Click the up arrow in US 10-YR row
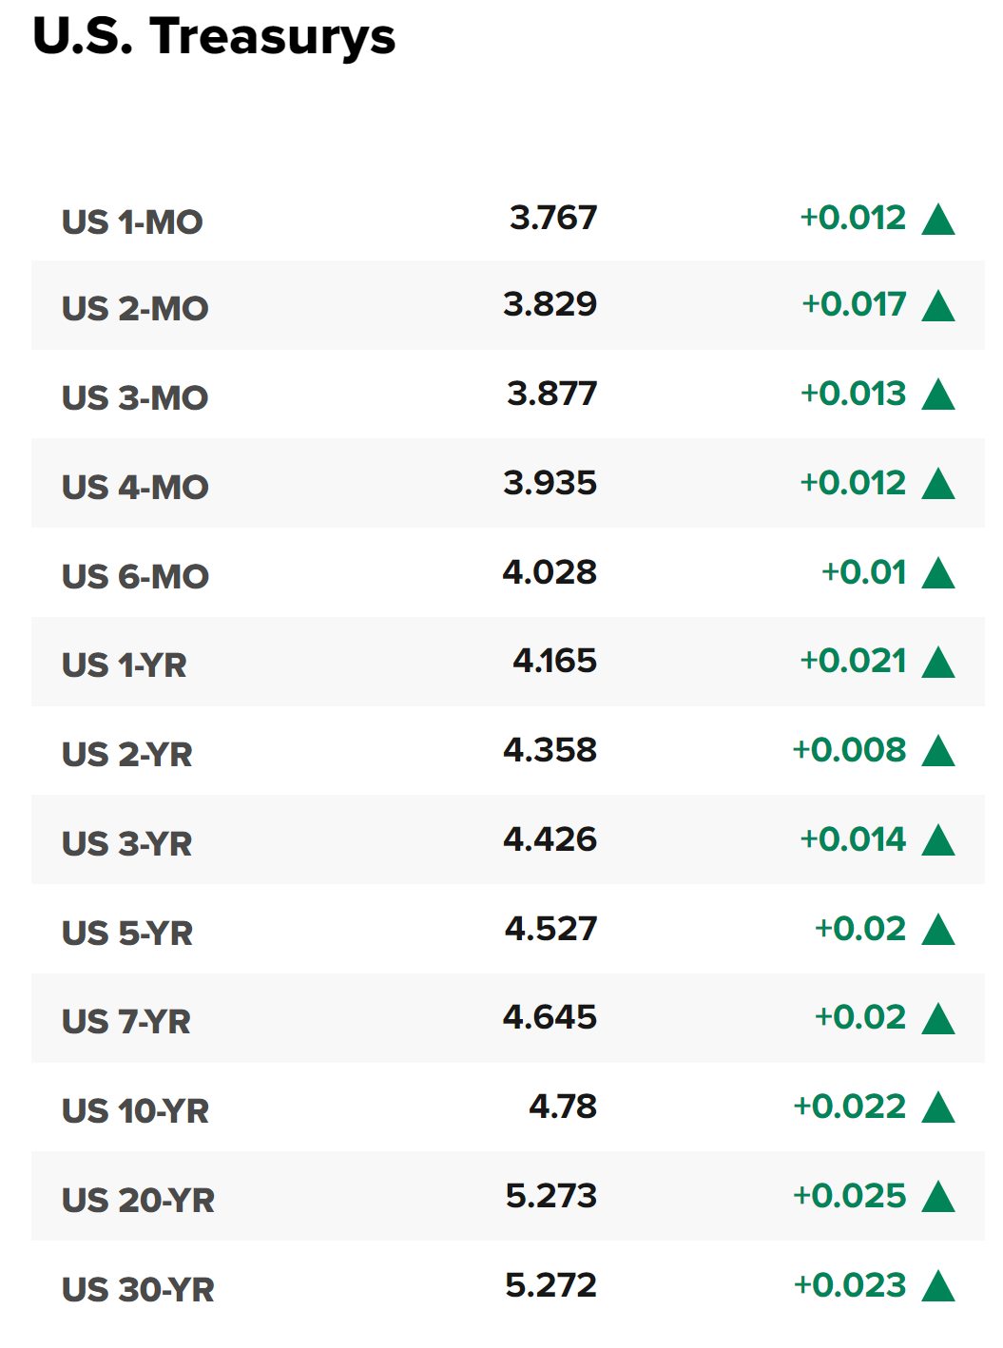This screenshot has height=1348, width=1003. (x=937, y=1107)
